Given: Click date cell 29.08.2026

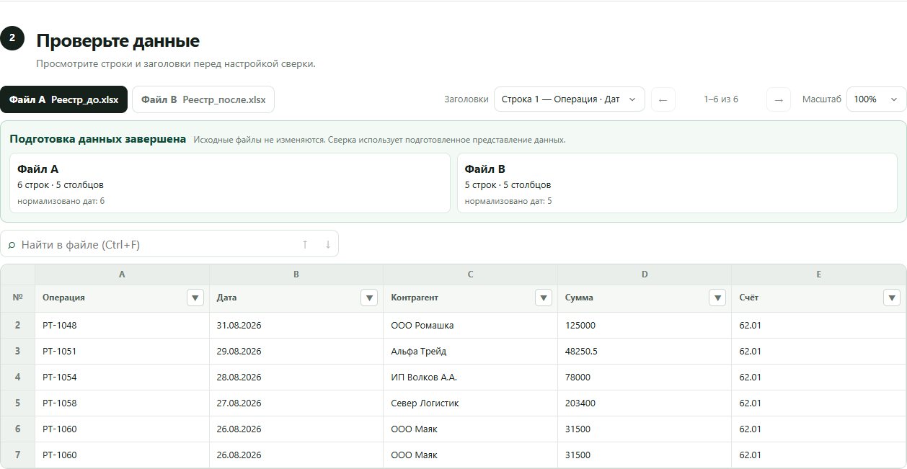Looking at the screenshot, I should (x=296, y=351).
